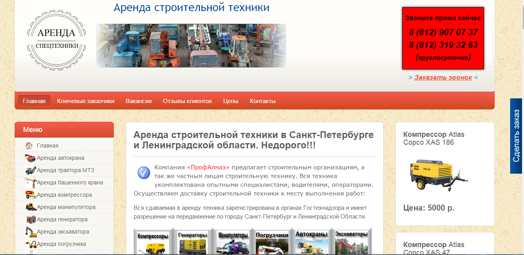Image resolution: width=524 pixels, height=255 pixels.
Task: Open Отзывы клиентов in the navbar
Action: pos(187,101)
